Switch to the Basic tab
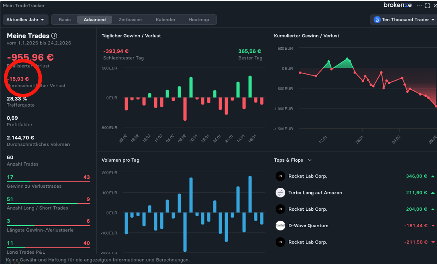437x264 pixels. click(65, 20)
